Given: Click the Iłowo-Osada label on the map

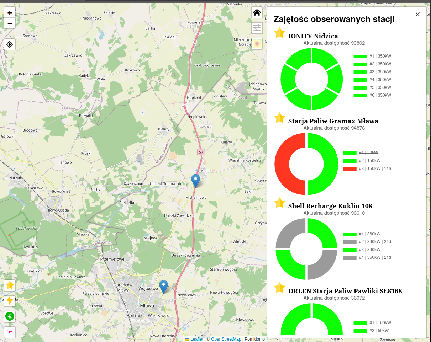Looking at the screenshot, I should tap(58, 210).
